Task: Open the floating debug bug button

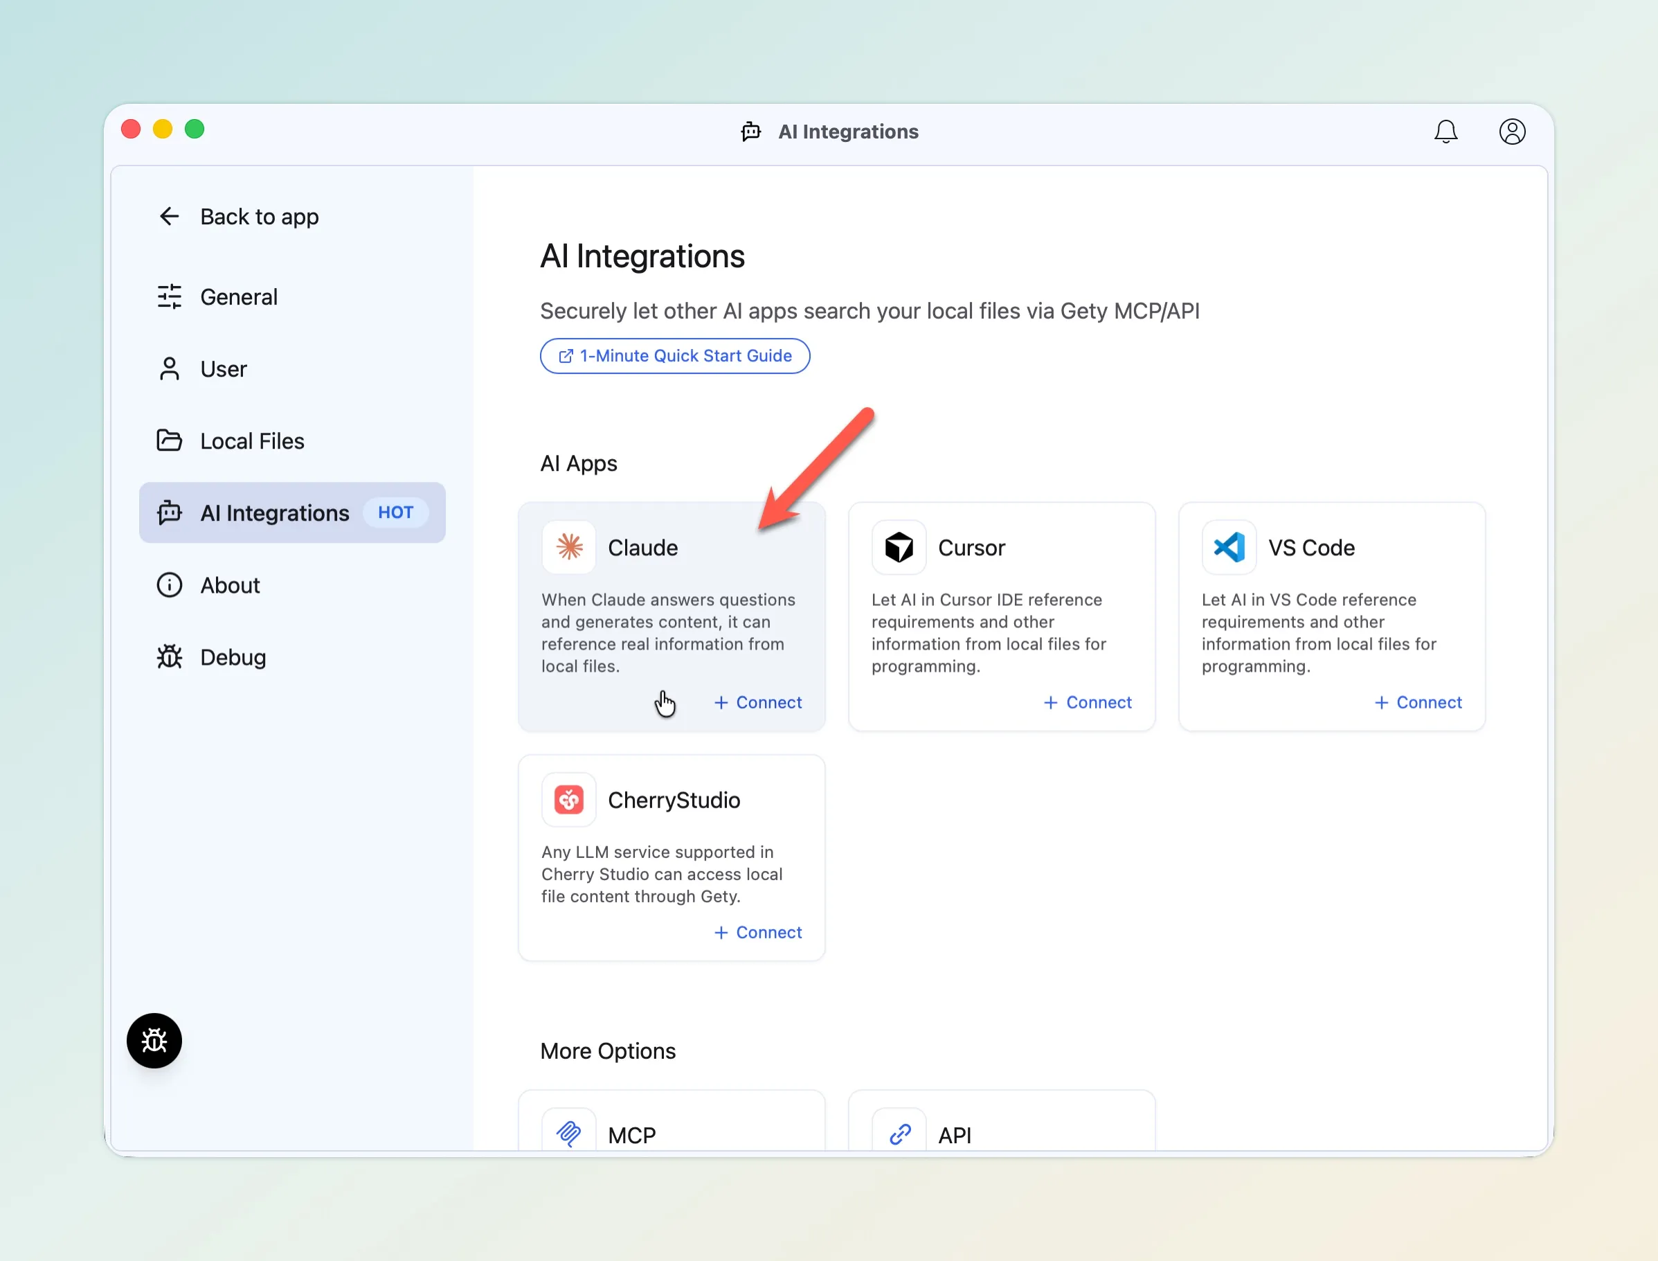Action: (x=154, y=1041)
